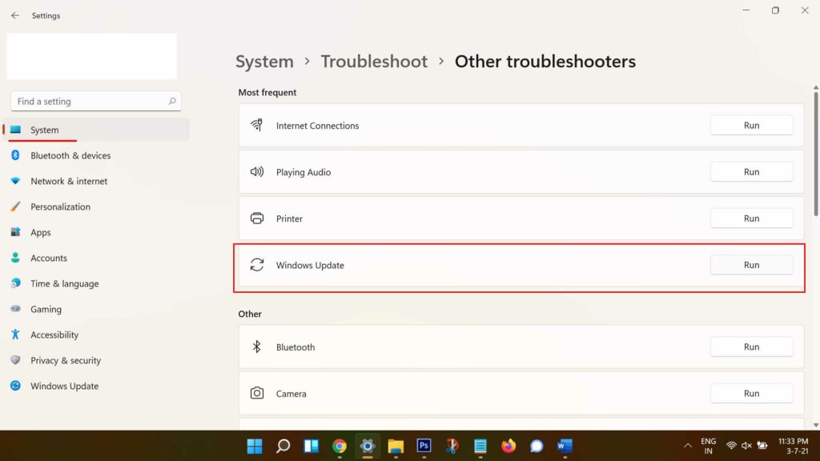Click the Printer troubleshooter icon
Screen dimensions: 820x461
(257, 218)
